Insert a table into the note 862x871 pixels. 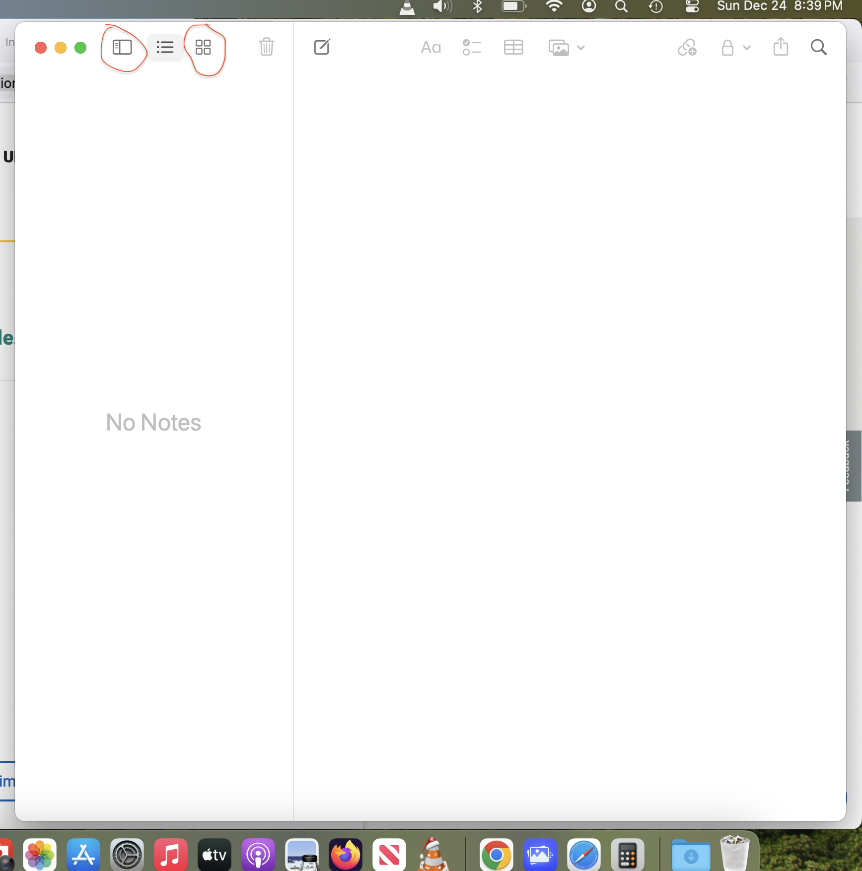click(513, 47)
